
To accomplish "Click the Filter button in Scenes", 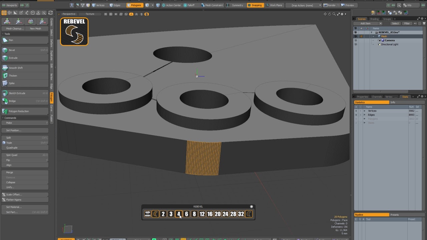I will click(x=407, y=23).
